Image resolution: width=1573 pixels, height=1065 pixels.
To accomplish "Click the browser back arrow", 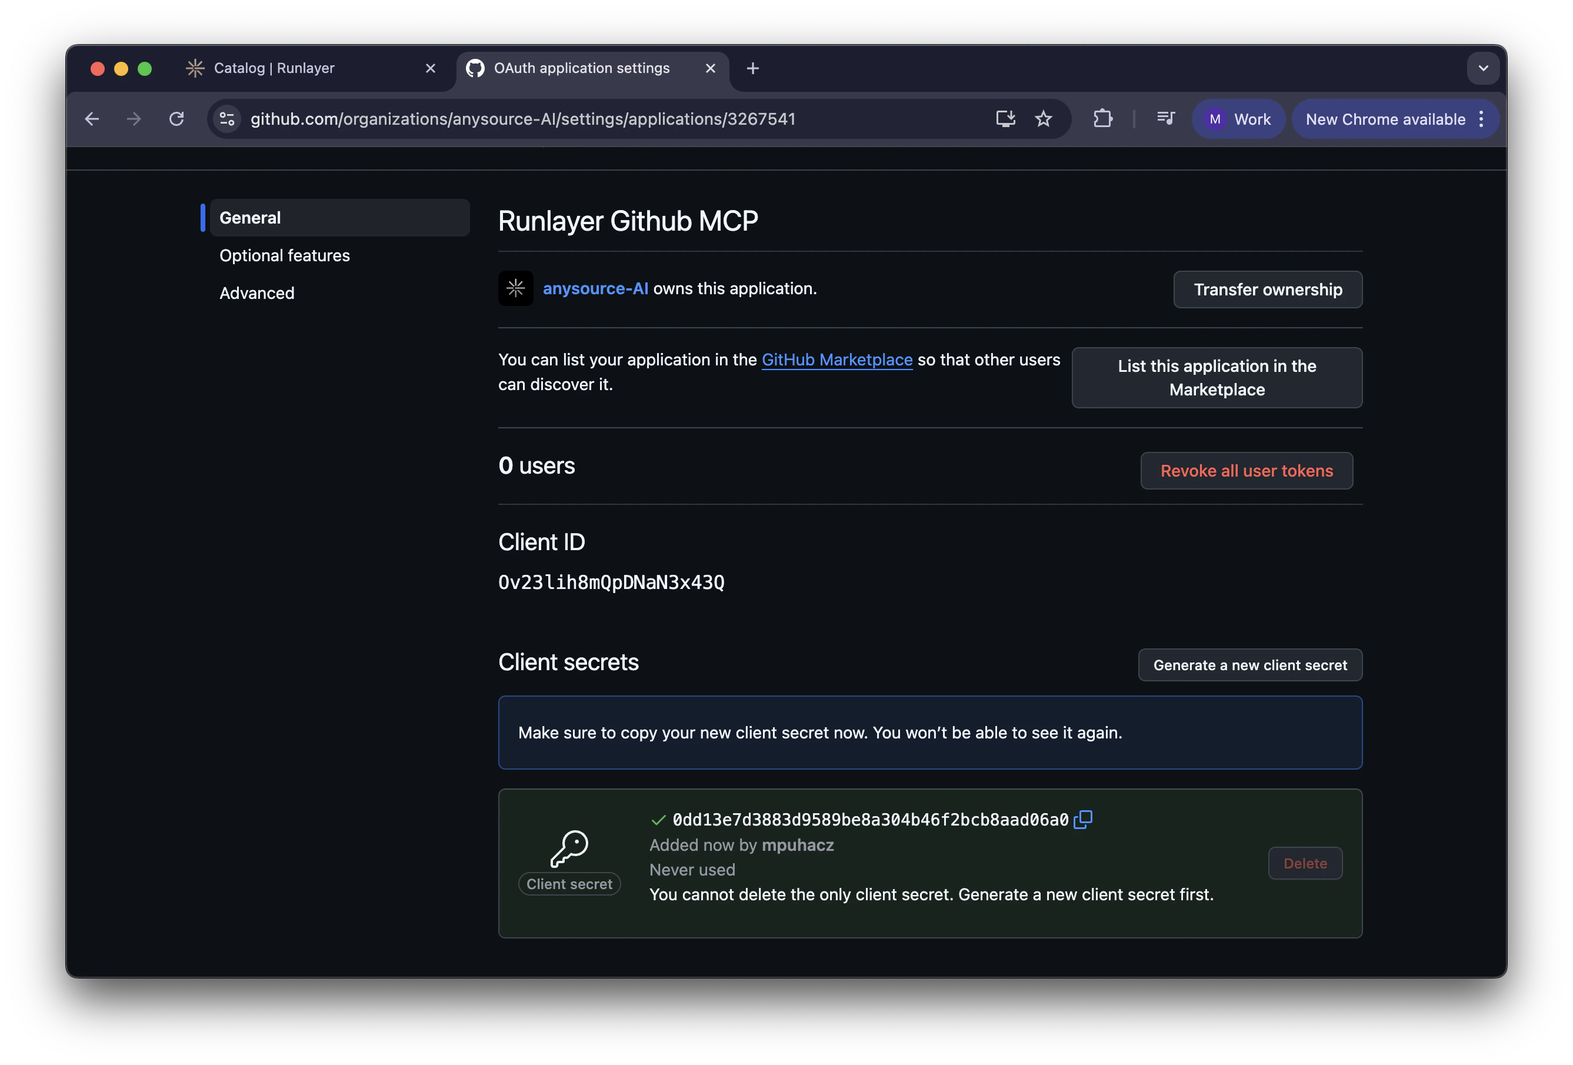I will 92,119.
